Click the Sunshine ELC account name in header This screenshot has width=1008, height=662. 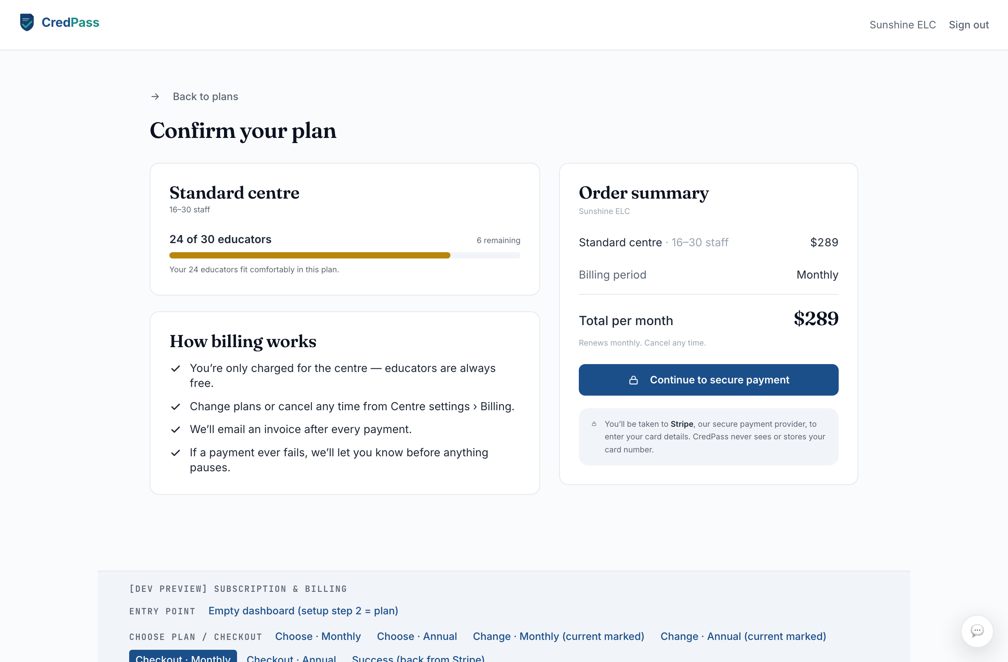coord(902,25)
